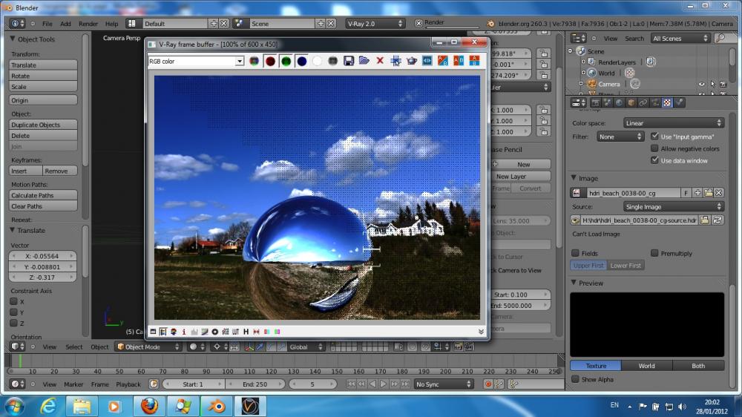
Task: Toggle 'Use data window' checkbox
Action: click(x=654, y=160)
